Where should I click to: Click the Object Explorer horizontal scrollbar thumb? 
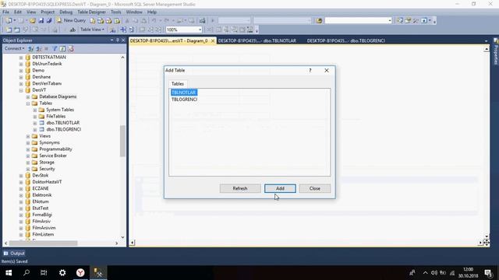tap(43, 243)
